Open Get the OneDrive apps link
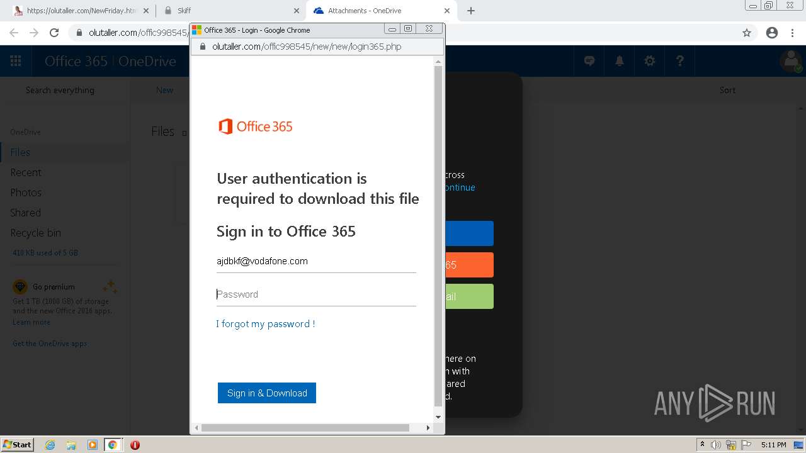 click(x=50, y=344)
